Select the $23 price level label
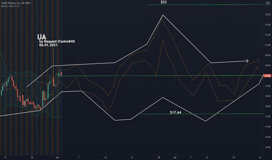This screenshot has width=272, height=160. (x=164, y=2)
